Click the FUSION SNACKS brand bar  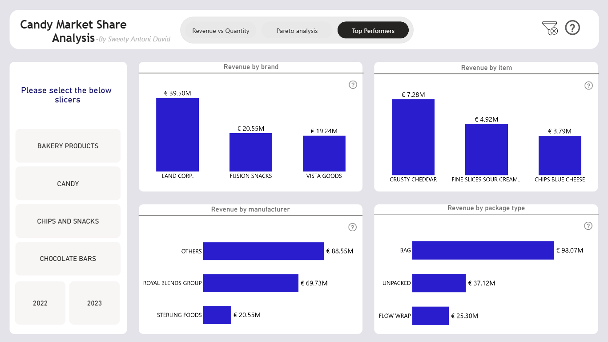(251, 152)
